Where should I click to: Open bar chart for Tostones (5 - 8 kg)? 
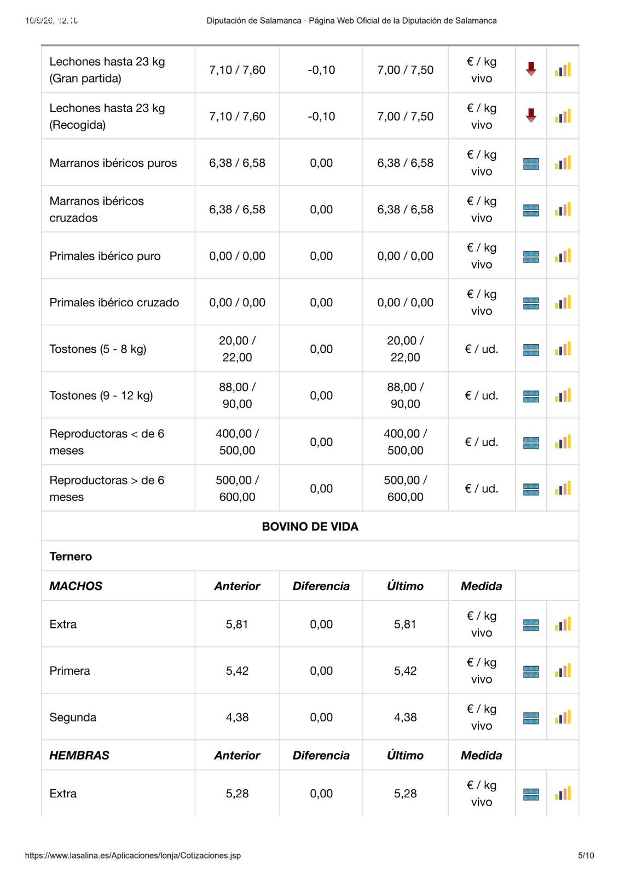[x=563, y=348]
